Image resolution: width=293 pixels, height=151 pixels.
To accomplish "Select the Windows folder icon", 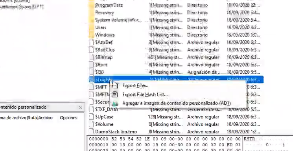I will pos(91,35).
